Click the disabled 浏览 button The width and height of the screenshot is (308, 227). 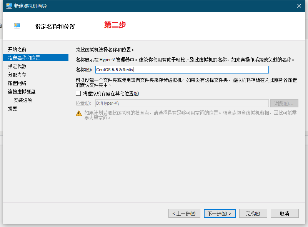tap(284, 103)
